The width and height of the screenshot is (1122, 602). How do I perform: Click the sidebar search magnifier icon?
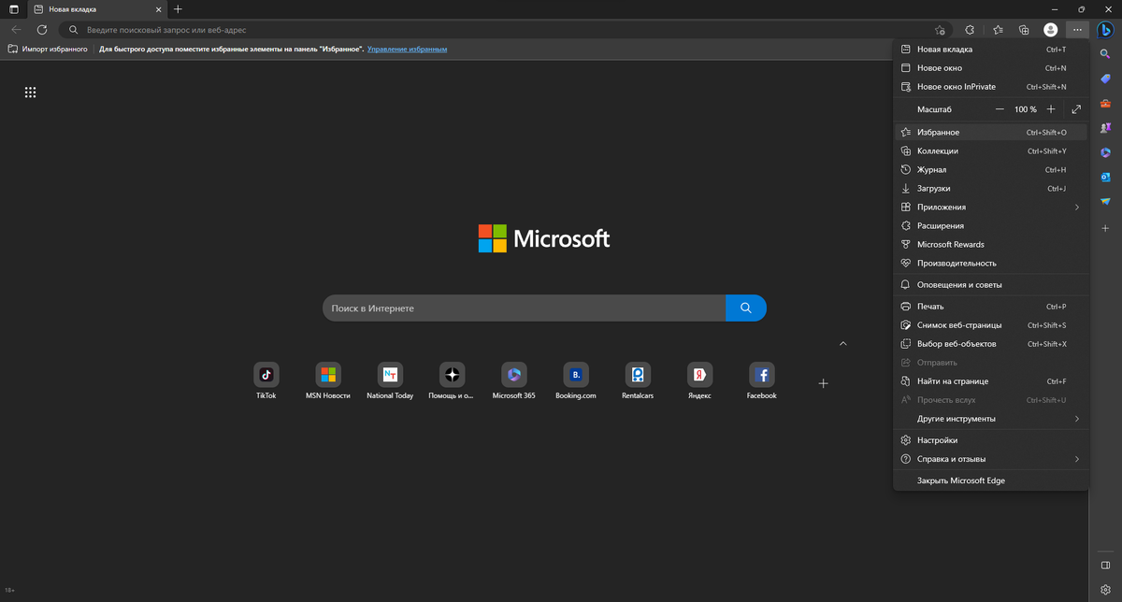tap(1104, 54)
